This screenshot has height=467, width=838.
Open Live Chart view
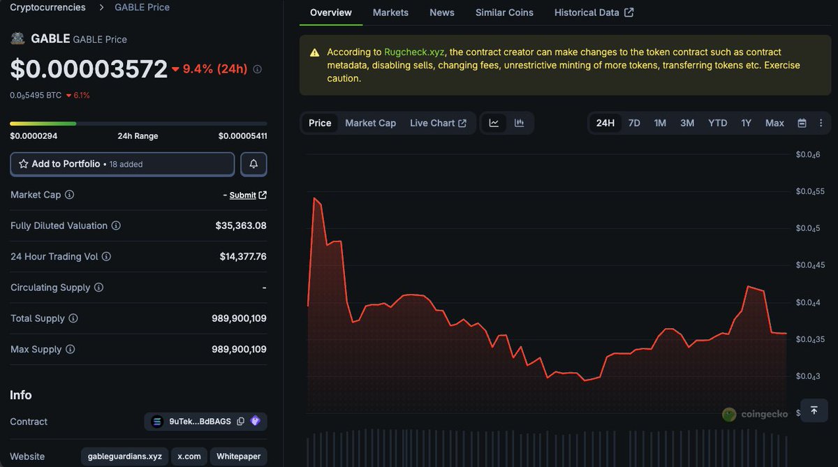438,123
